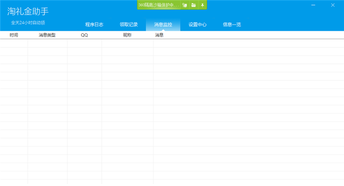Click the 淘礼金助手 title text
The height and width of the screenshot is (186, 344).
tap(28, 11)
